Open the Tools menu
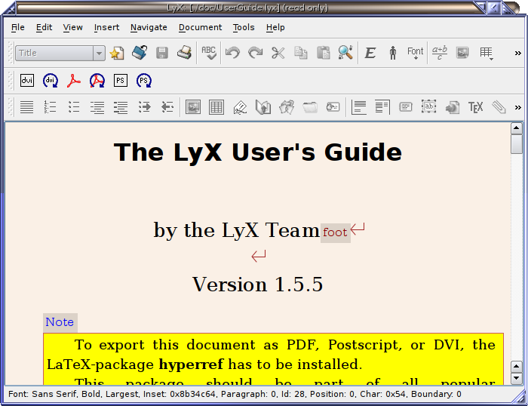Screen dimensions: 528x406 click(244, 27)
